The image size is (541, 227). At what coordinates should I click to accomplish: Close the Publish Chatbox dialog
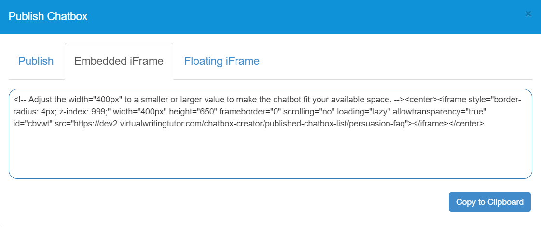point(528,14)
